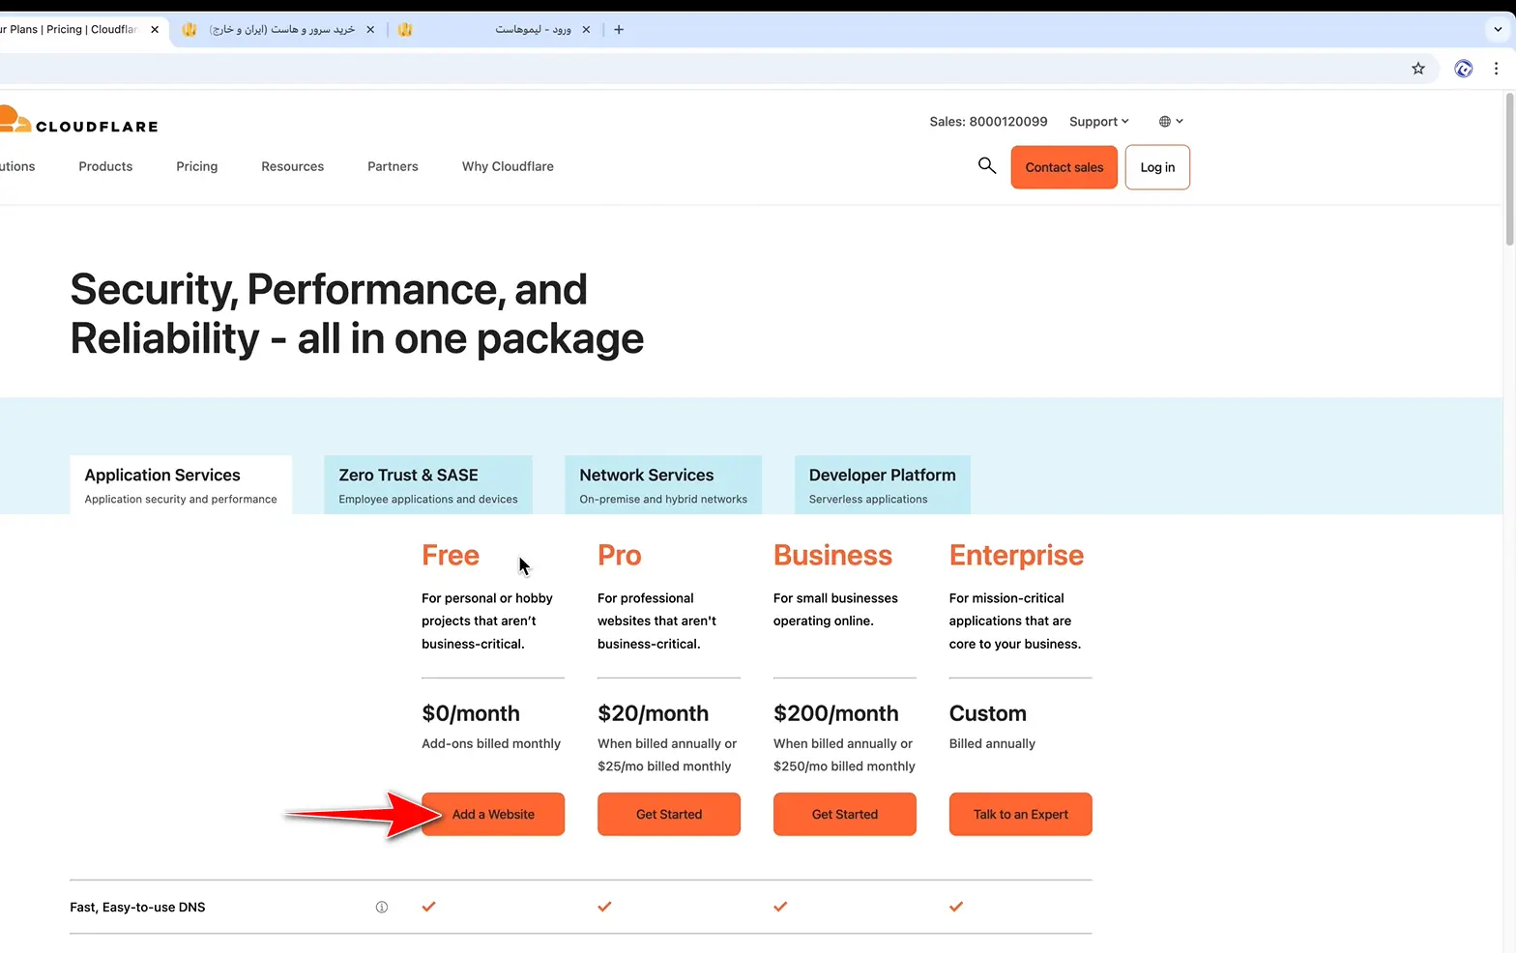Switch to Developer Platform tab
This screenshot has width=1516, height=953.
(x=882, y=485)
